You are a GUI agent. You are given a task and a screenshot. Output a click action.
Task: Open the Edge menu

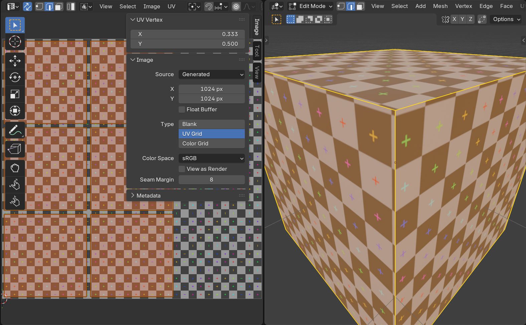[486, 6]
